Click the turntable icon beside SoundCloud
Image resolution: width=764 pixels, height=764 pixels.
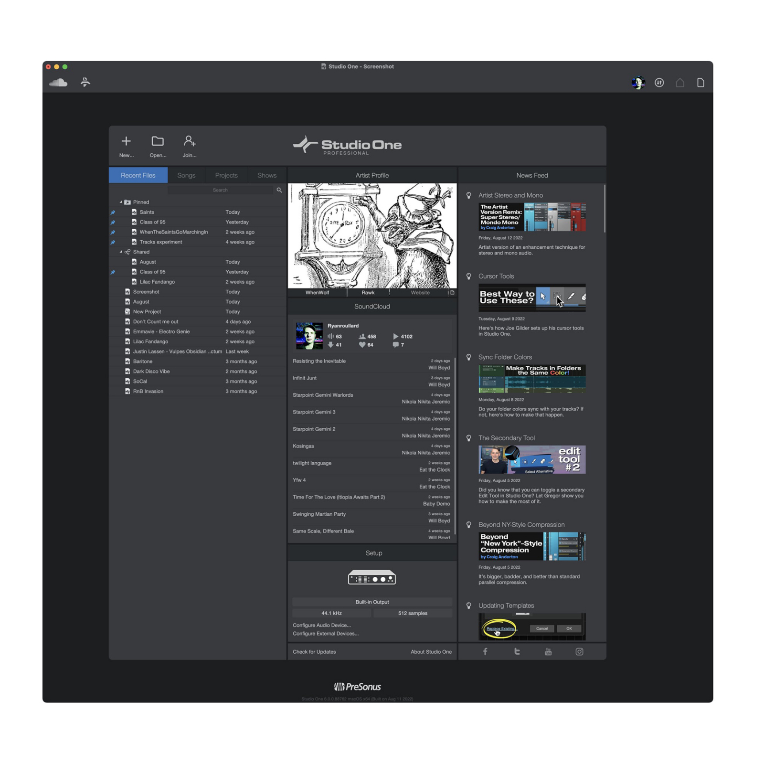coord(85,82)
